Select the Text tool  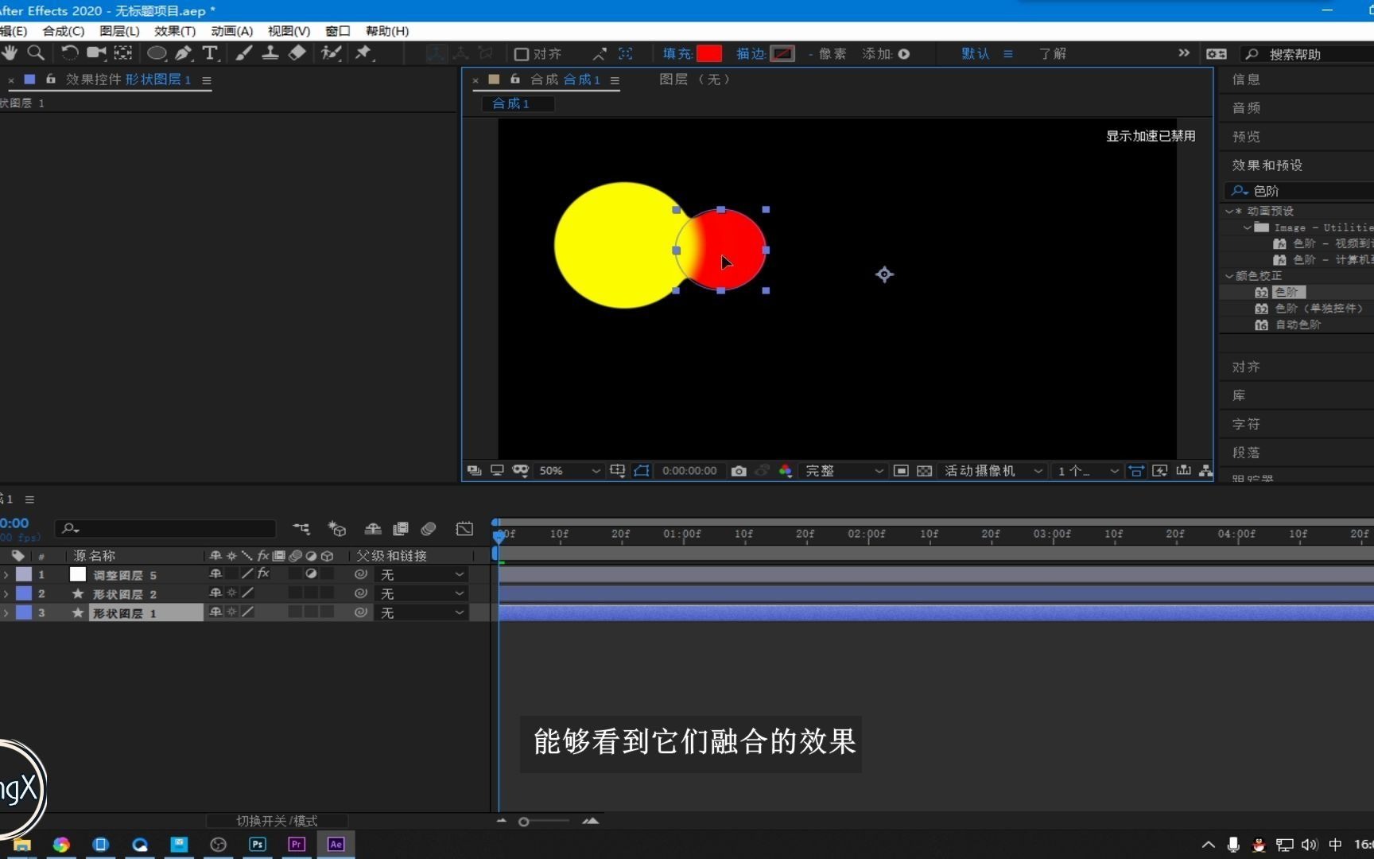210,53
